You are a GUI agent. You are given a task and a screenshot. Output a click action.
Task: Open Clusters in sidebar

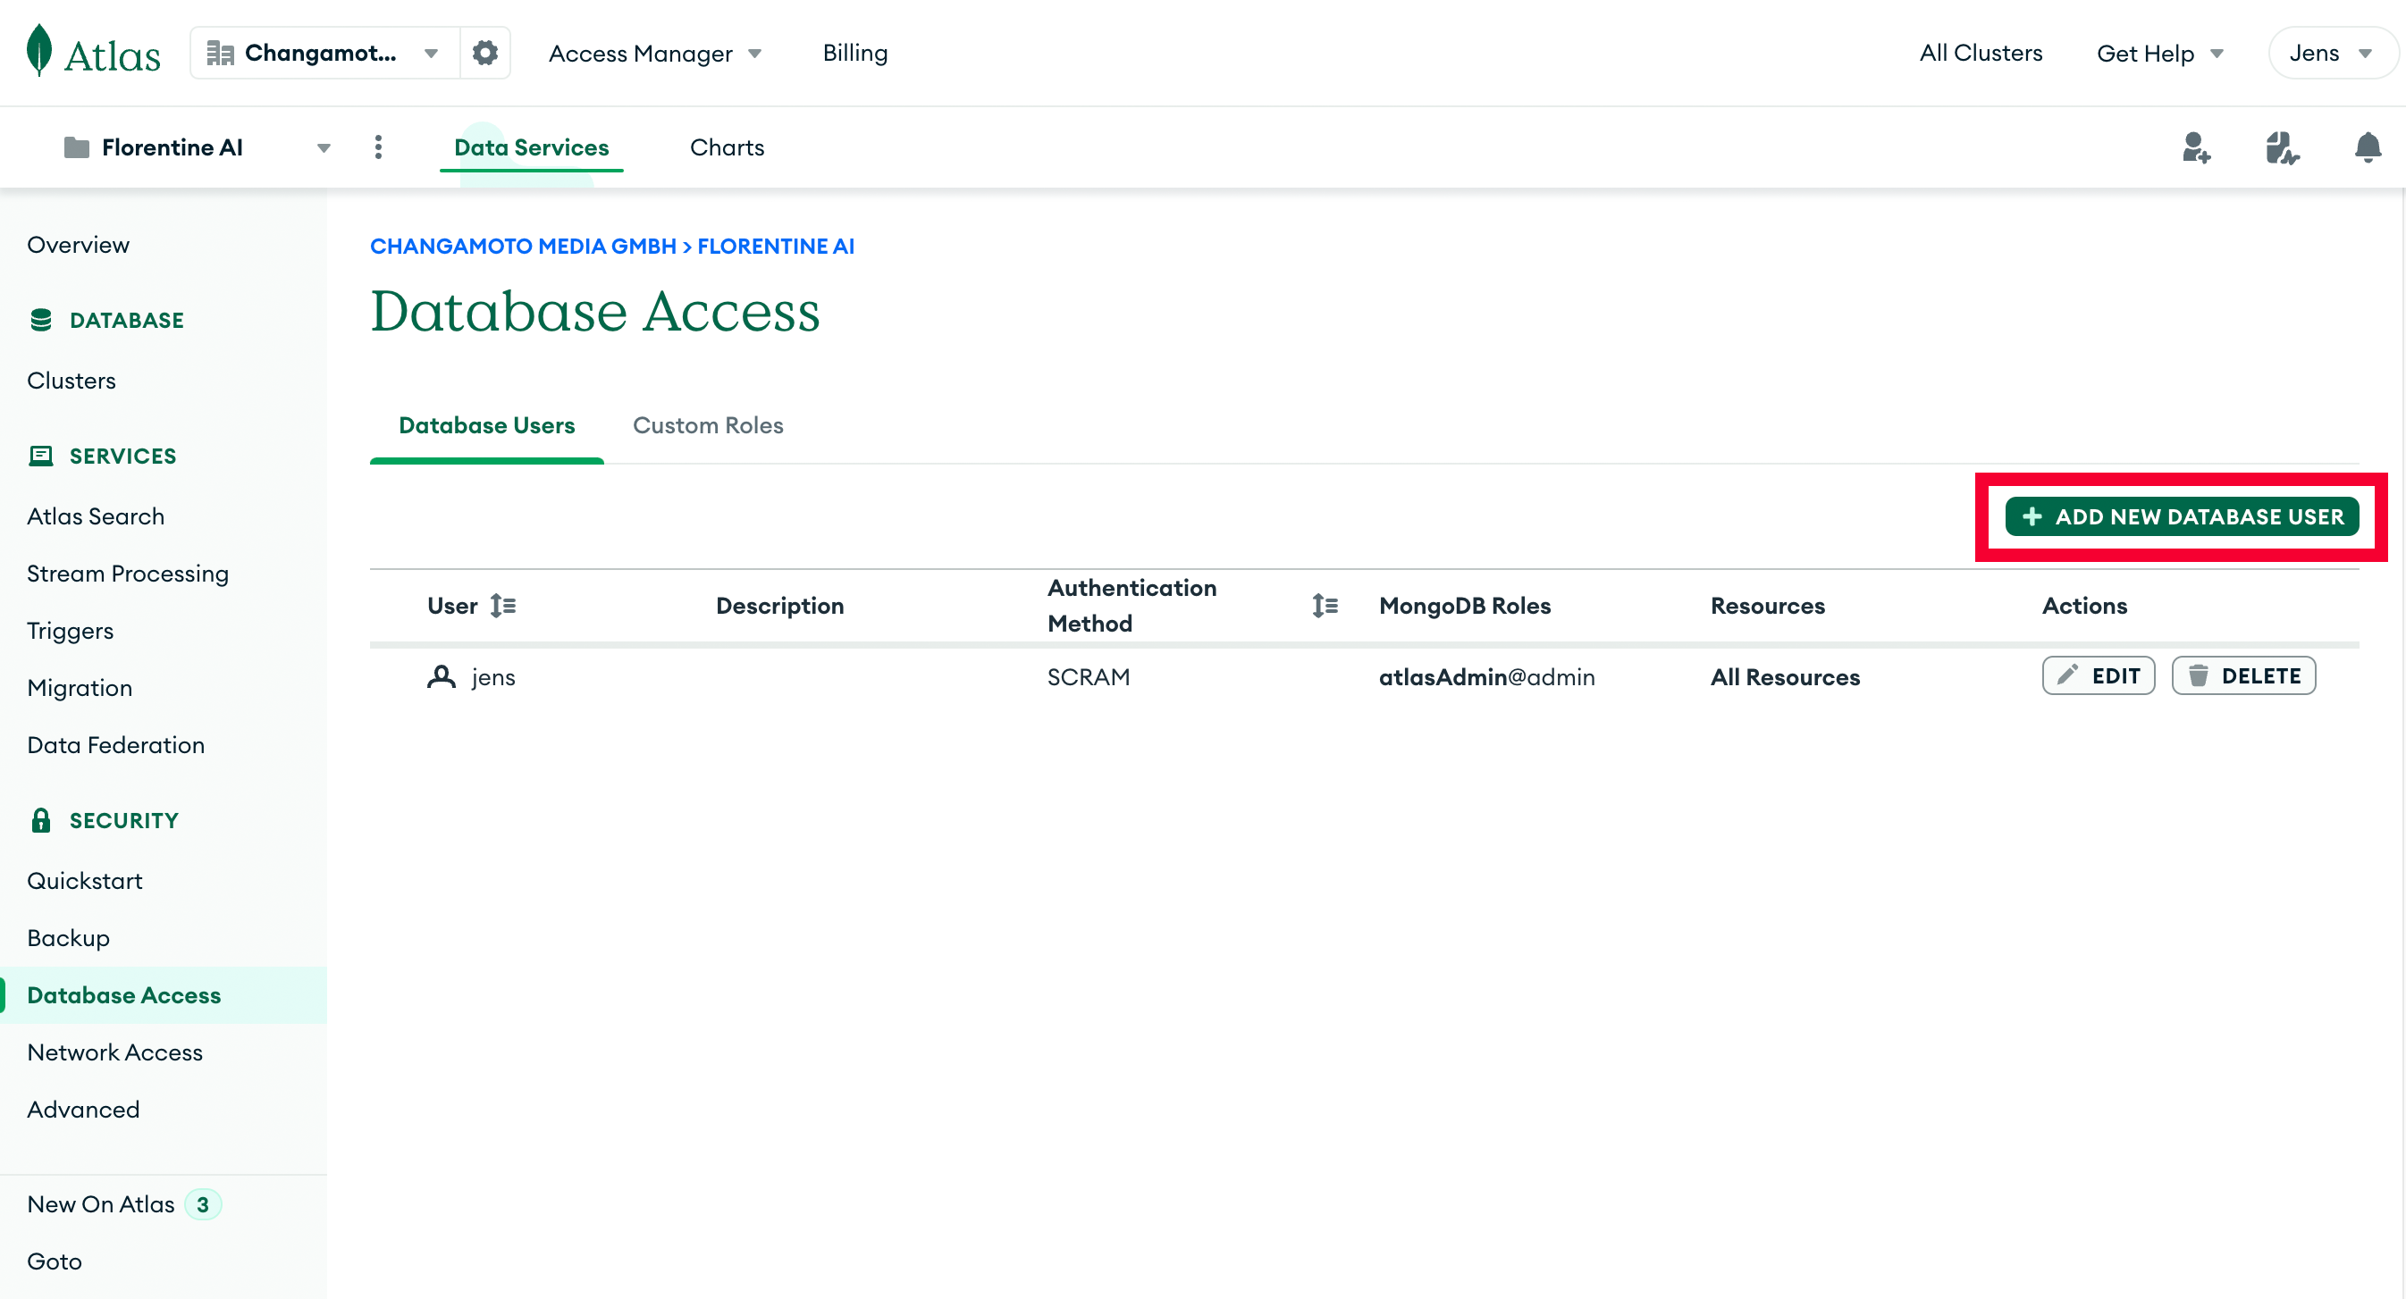point(71,380)
